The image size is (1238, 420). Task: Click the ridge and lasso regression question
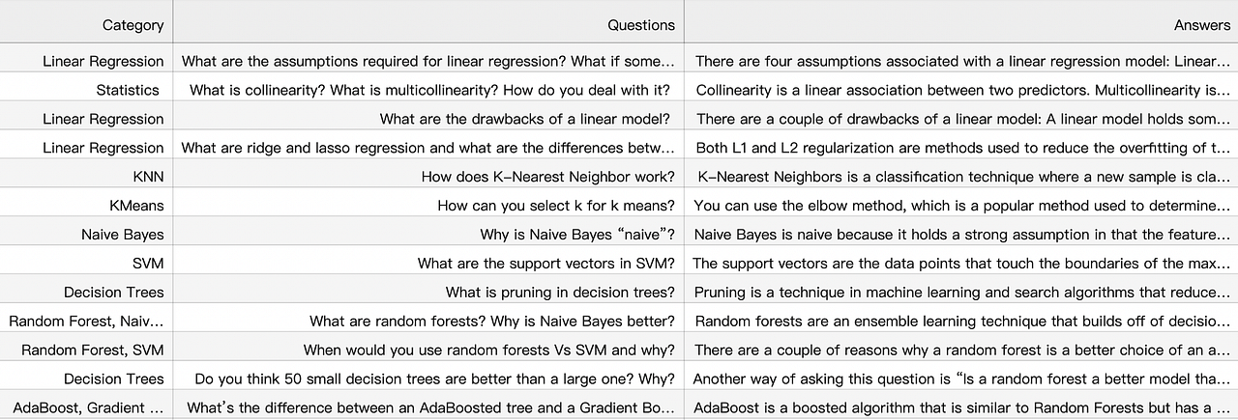427,148
